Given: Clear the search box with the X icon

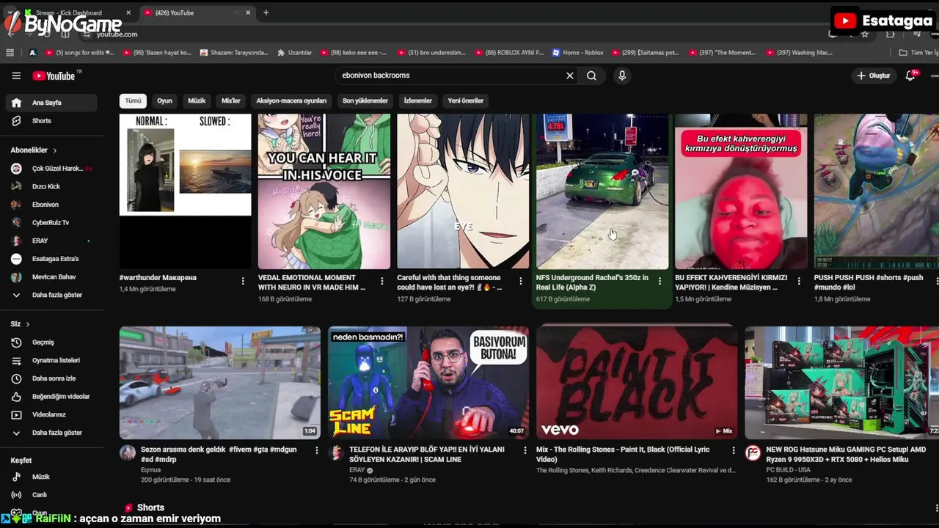Looking at the screenshot, I should click(569, 76).
